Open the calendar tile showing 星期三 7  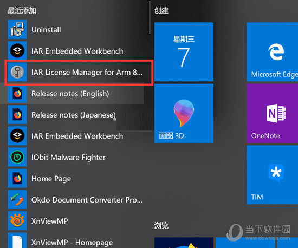point(184,52)
